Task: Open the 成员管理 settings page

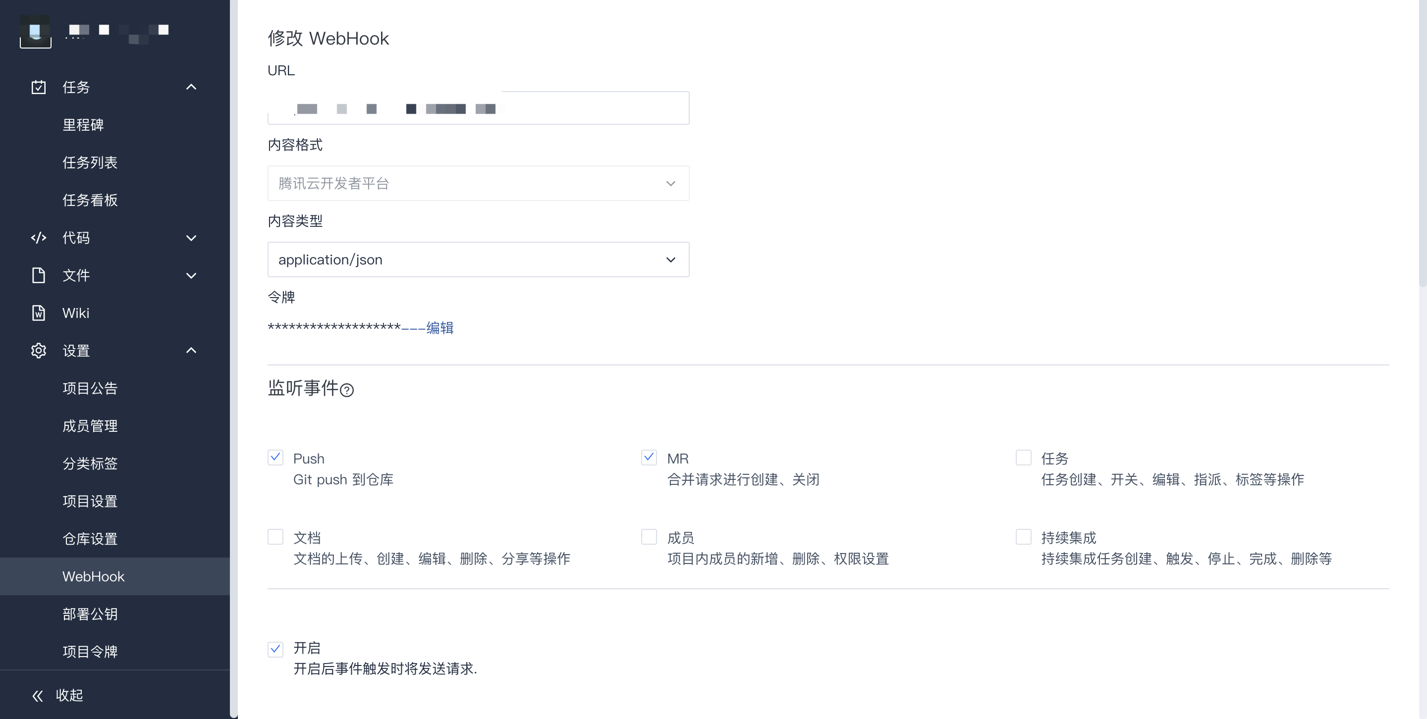Action: pyautogui.click(x=90, y=426)
